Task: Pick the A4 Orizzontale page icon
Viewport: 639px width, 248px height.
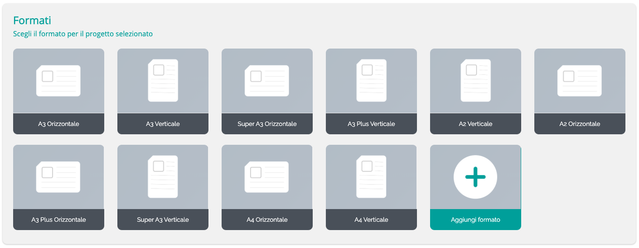Action: click(x=267, y=177)
